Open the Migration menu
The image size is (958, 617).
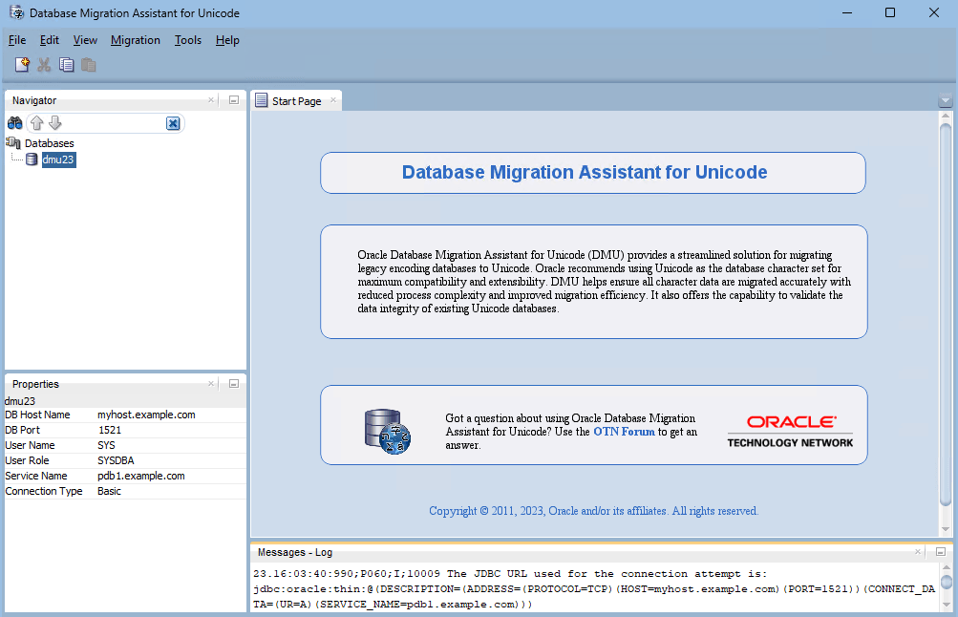[135, 40]
